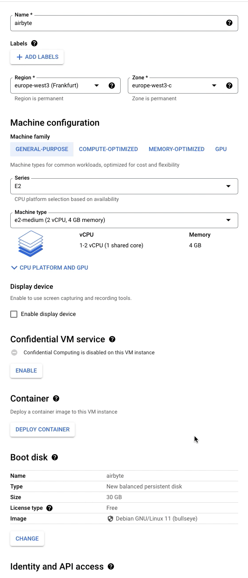
Task: Click the airbyte Name input field
Action: tap(124, 23)
